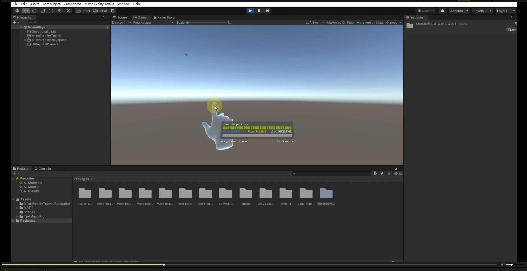
Task: Click the Open button in Inspector
Action: coord(511,29)
